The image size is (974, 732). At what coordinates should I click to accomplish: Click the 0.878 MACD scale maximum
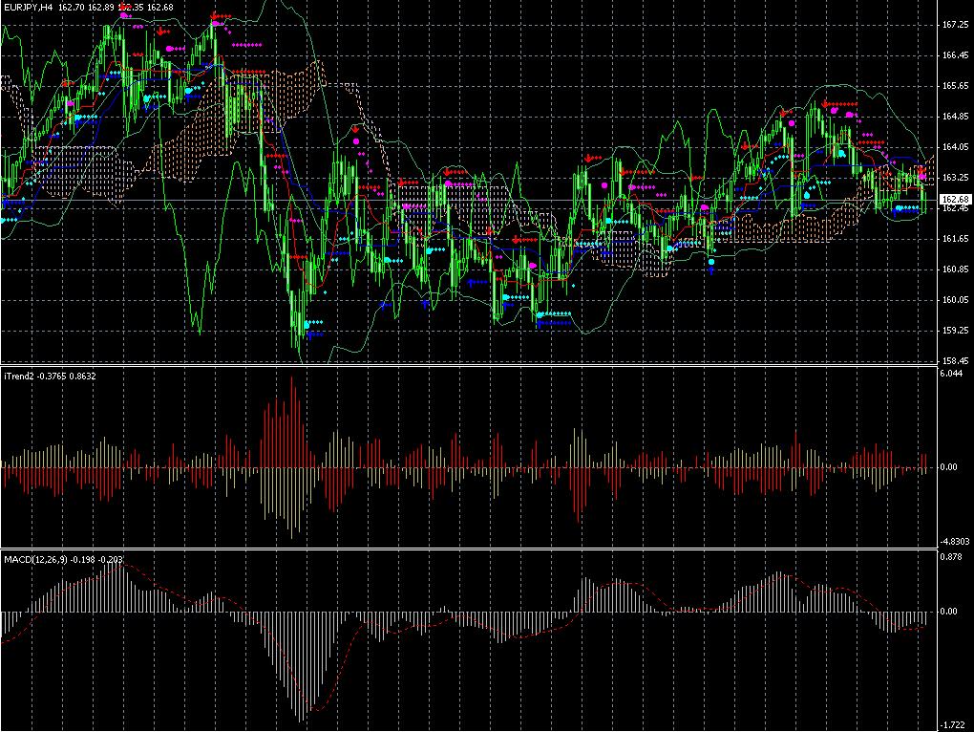[951, 557]
